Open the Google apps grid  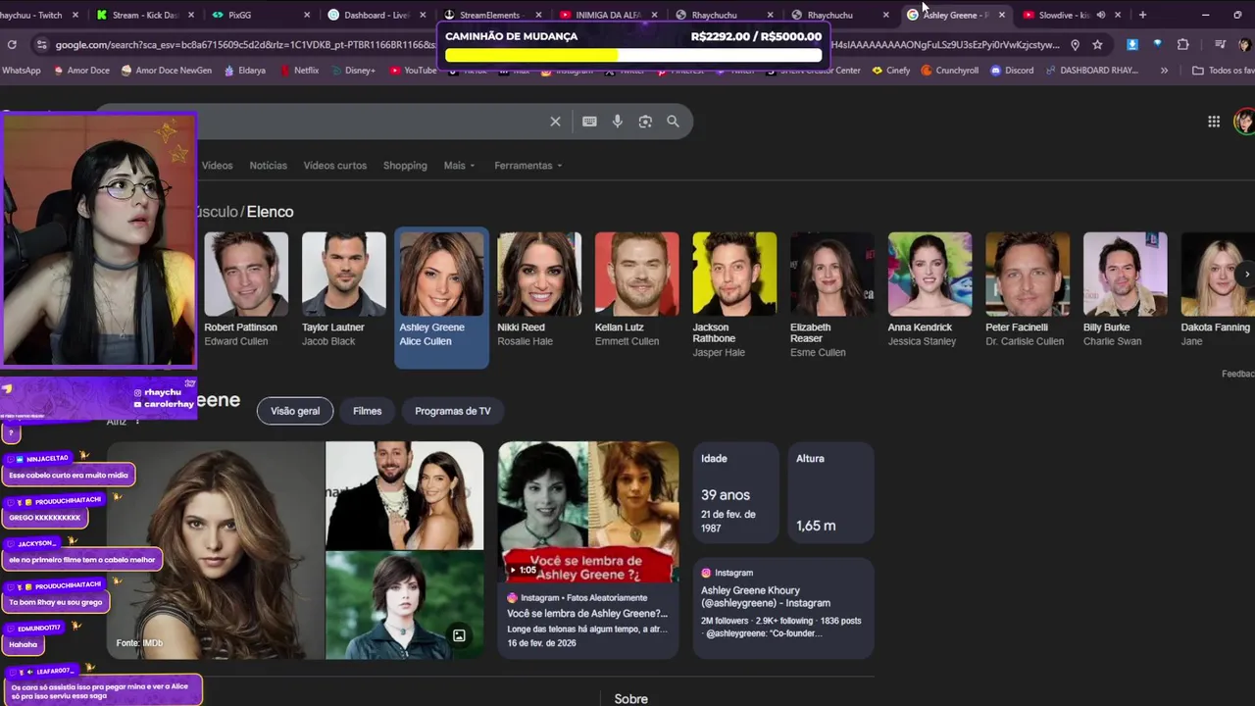[1214, 122]
